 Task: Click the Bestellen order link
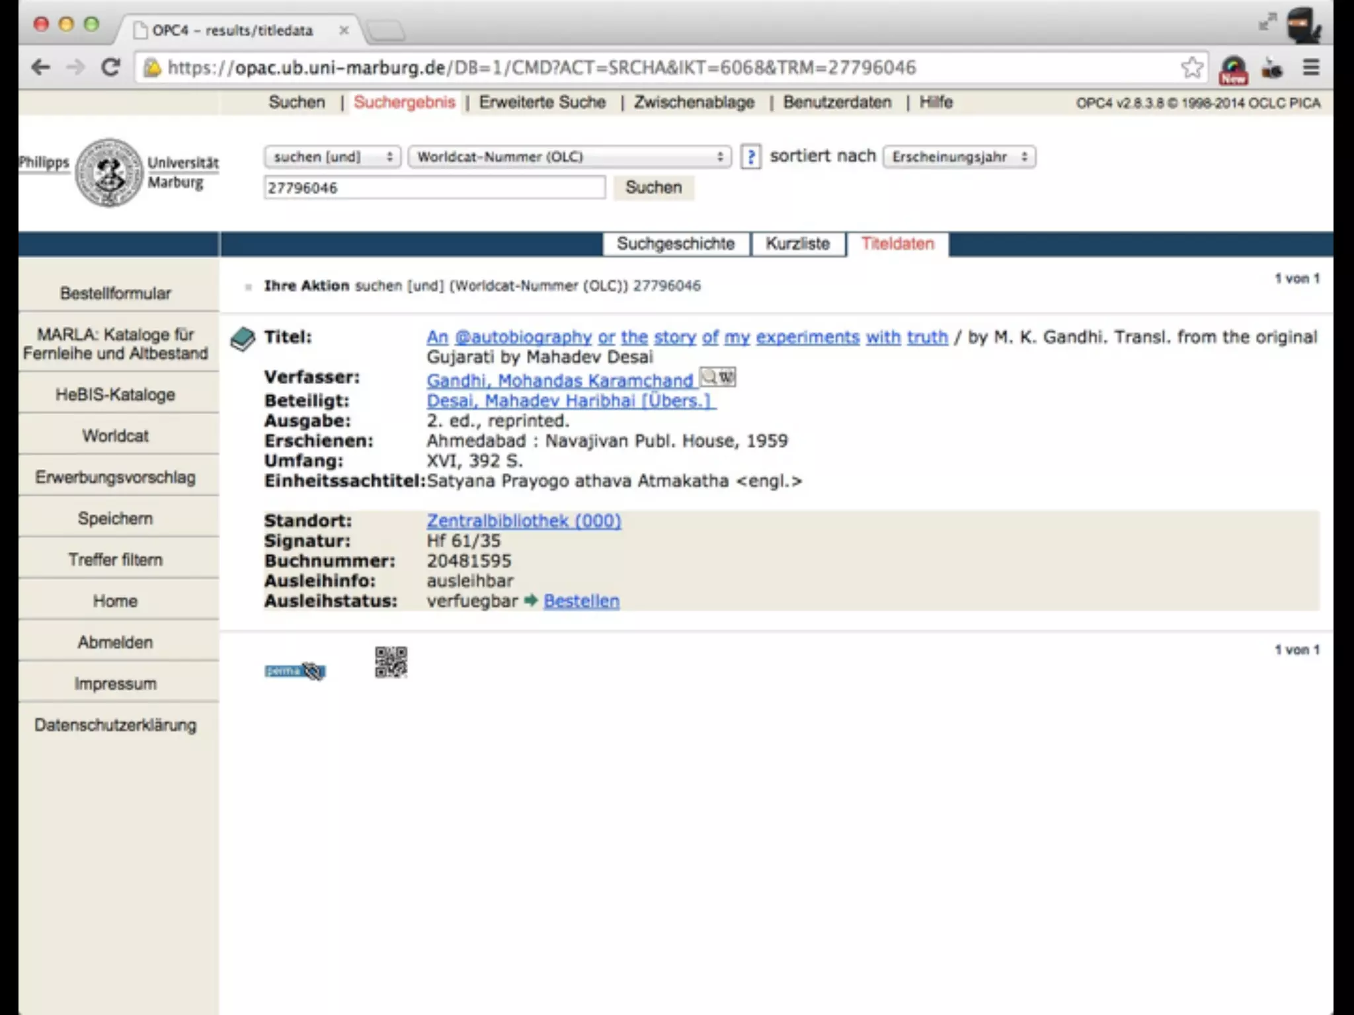coord(581,601)
